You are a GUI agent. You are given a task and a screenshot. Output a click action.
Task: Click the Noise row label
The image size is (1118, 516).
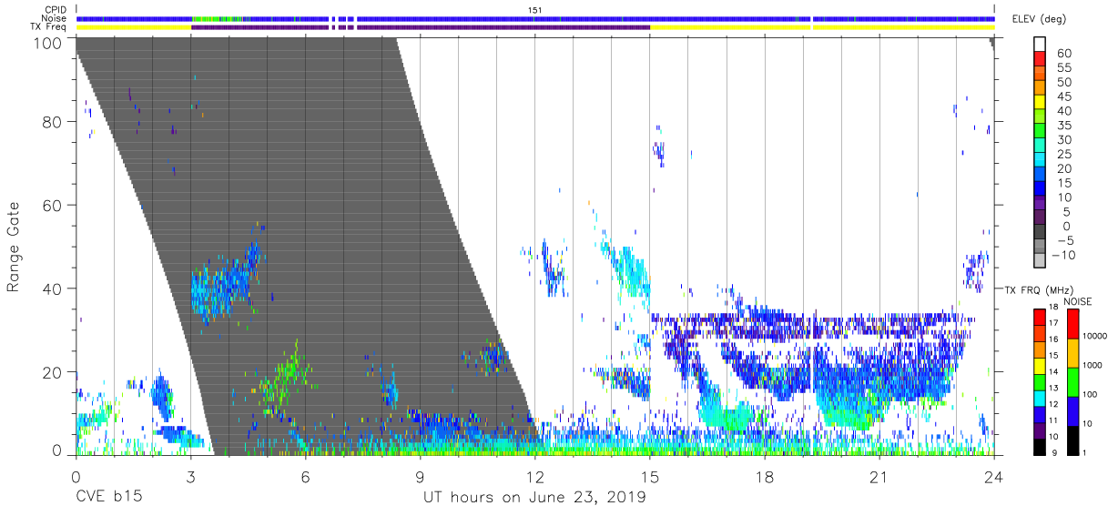click(55, 18)
